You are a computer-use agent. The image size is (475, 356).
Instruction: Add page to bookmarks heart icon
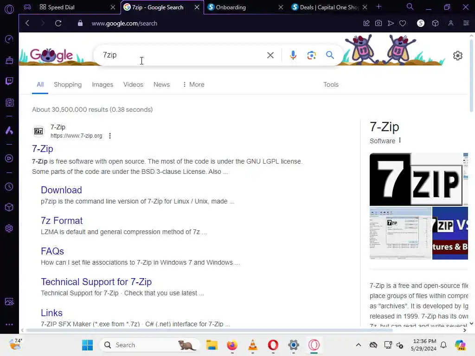pos(403,23)
